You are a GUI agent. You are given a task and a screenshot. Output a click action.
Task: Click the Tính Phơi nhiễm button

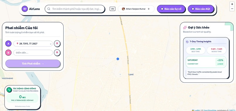(33, 64)
